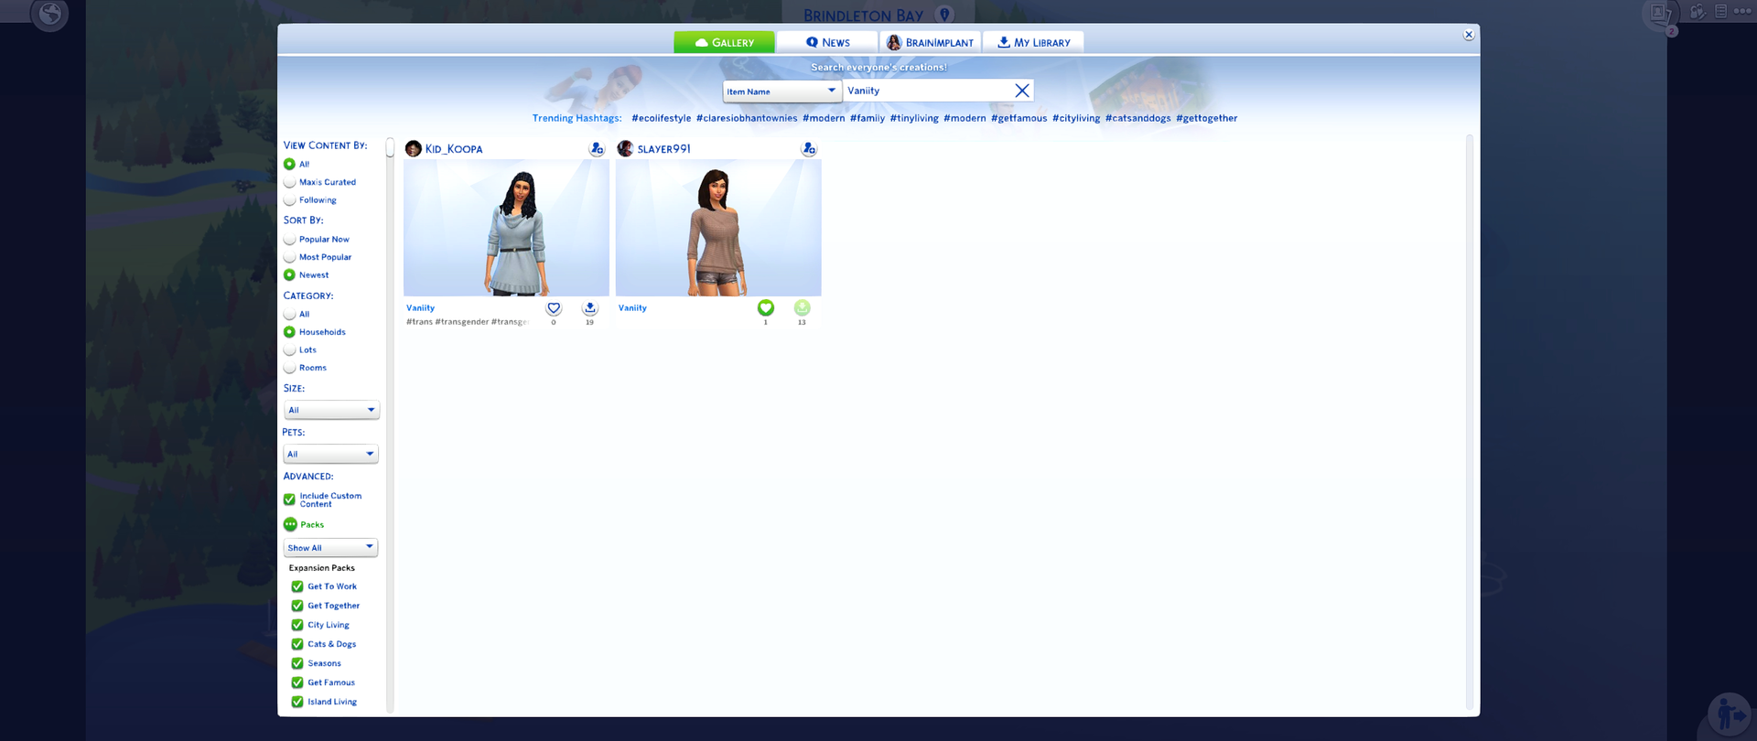Viewport: 1757px width, 741px height.
Task: Open the Size dropdown
Action: click(x=331, y=410)
